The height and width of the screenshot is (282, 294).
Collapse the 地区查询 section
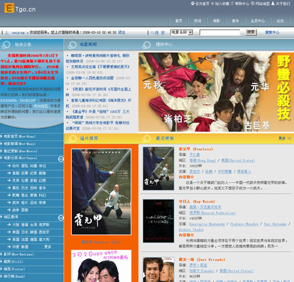click(x=61, y=217)
